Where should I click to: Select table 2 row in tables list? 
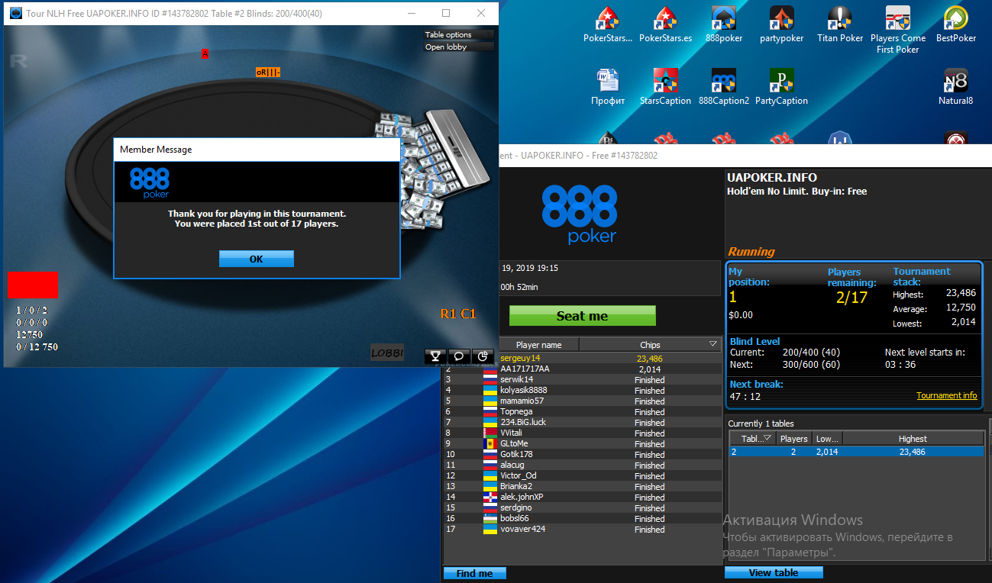tap(856, 452)
